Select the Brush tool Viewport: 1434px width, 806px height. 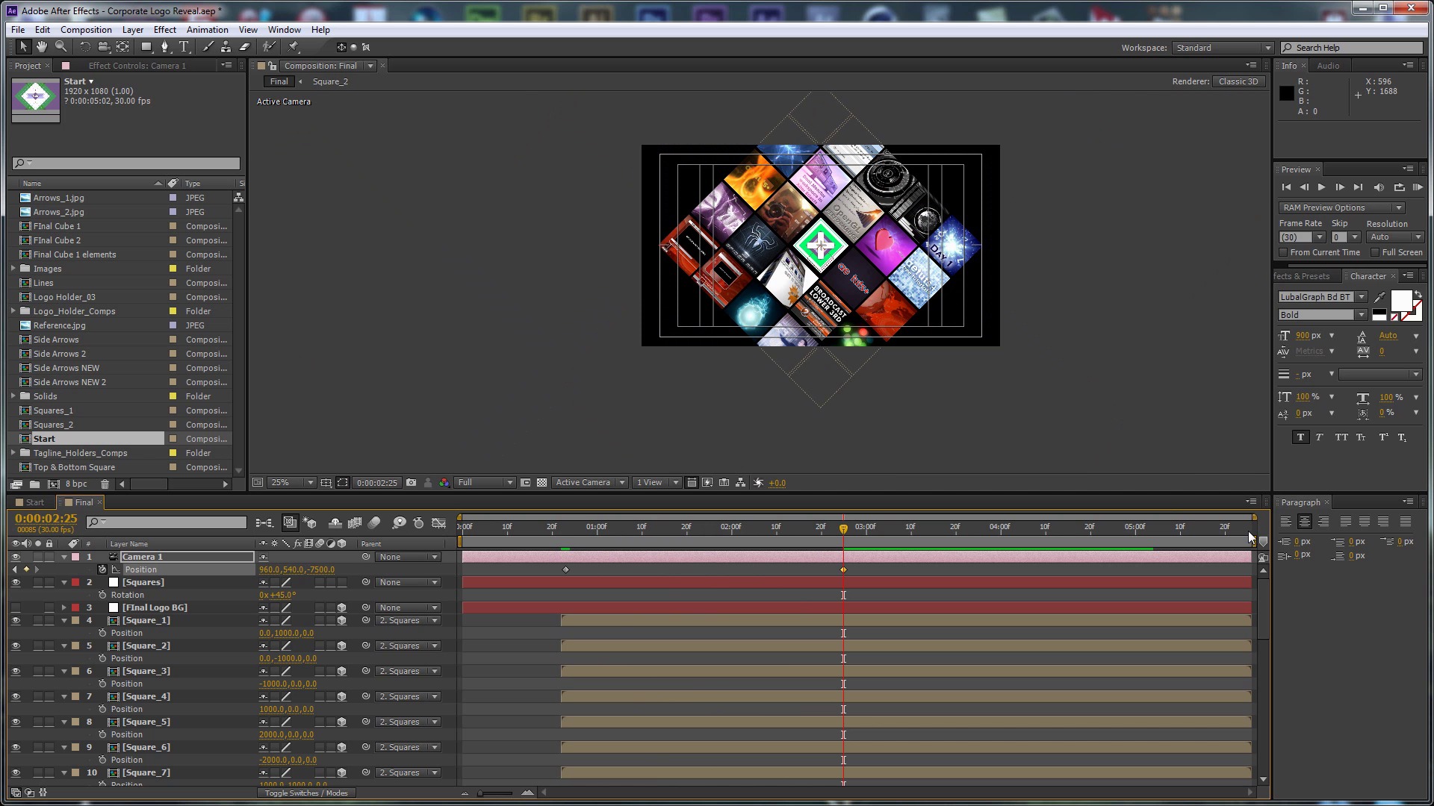click(208, 47)
